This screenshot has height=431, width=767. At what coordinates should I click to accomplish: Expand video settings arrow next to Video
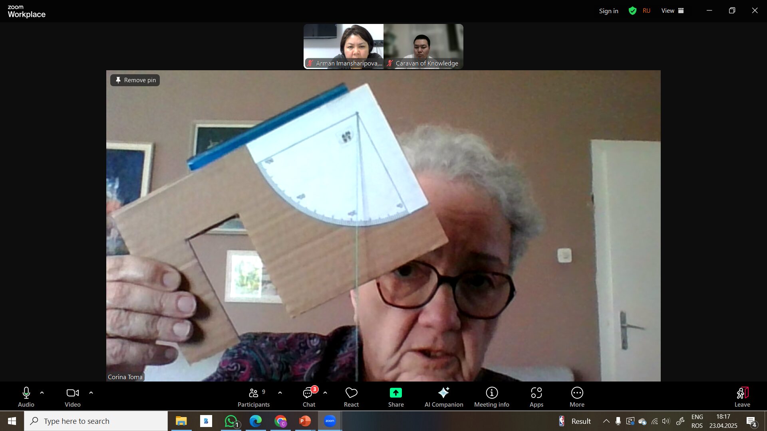91,393
